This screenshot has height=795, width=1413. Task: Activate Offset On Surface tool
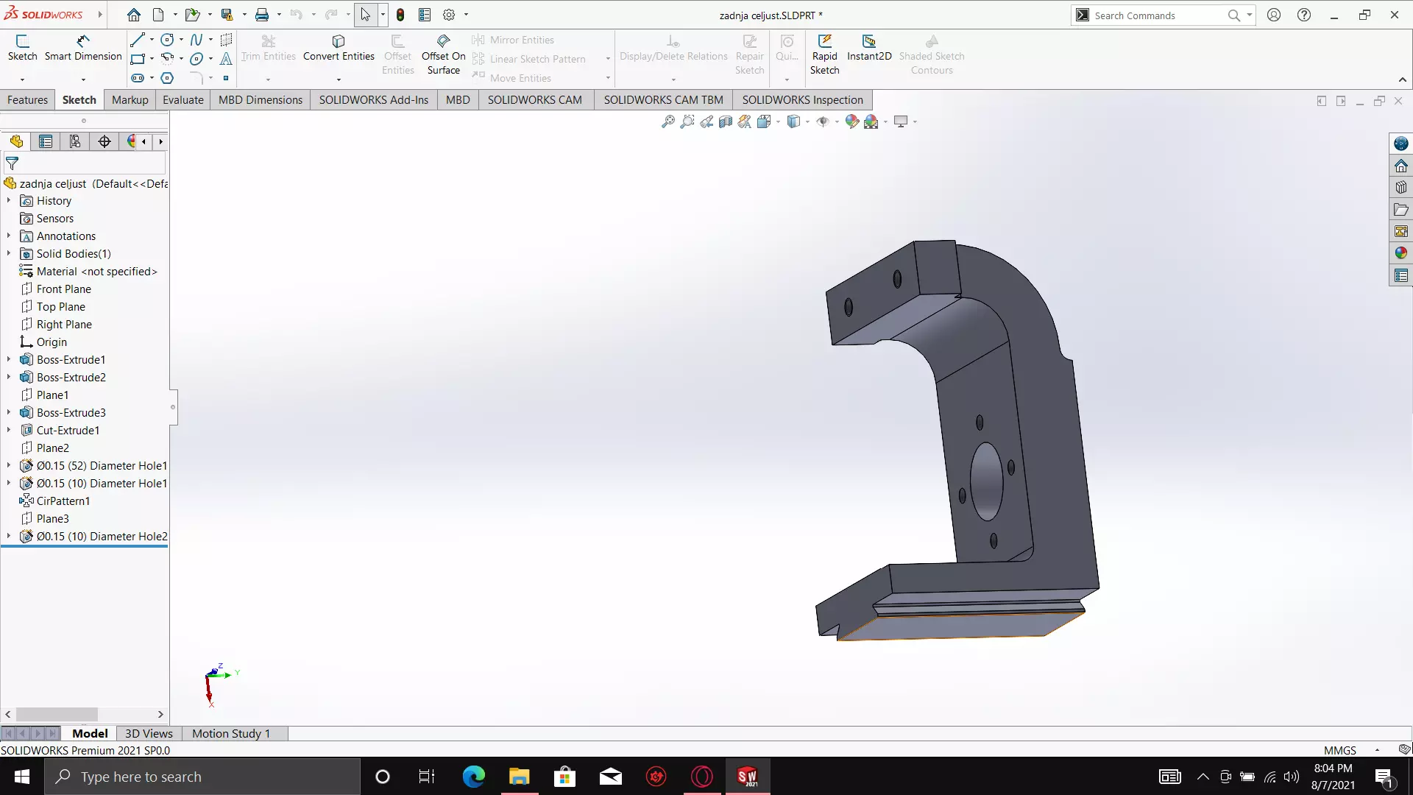point(443,55)
